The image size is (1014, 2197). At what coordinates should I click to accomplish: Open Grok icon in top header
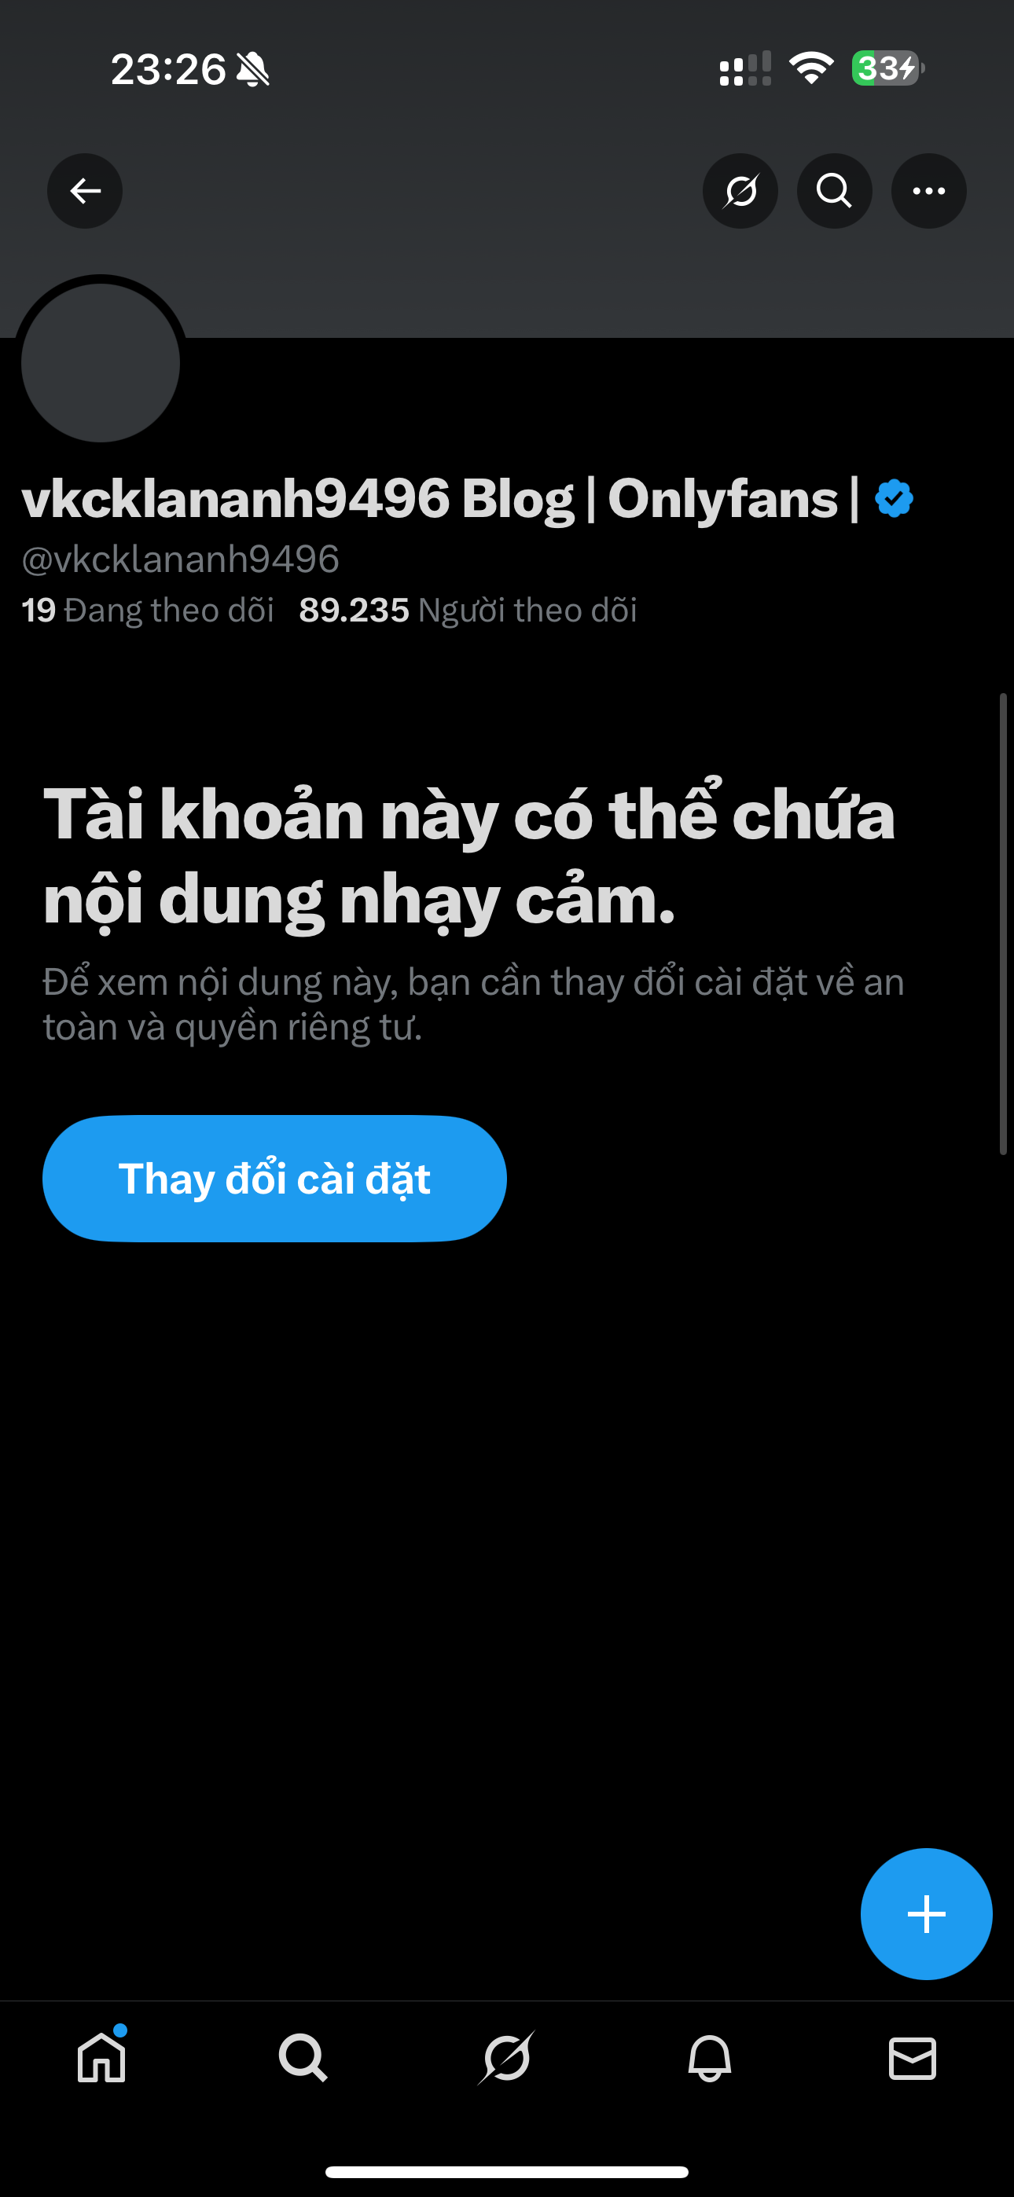point(740,191)
